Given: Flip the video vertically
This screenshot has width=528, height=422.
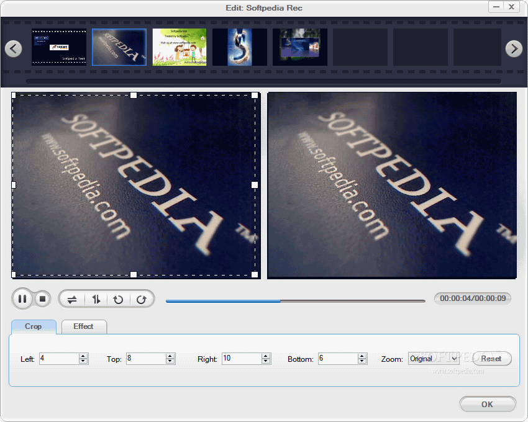Looking at the screenshot, I should (96, 299).
